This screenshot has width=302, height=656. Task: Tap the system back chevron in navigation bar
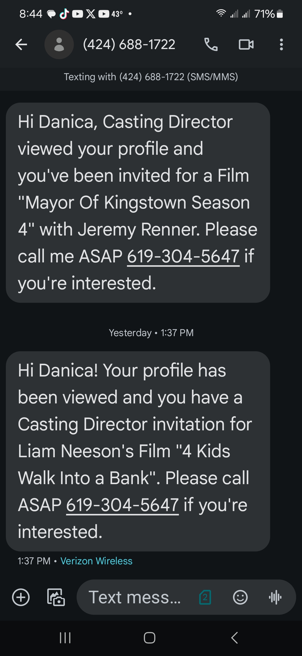coord(234,638)
